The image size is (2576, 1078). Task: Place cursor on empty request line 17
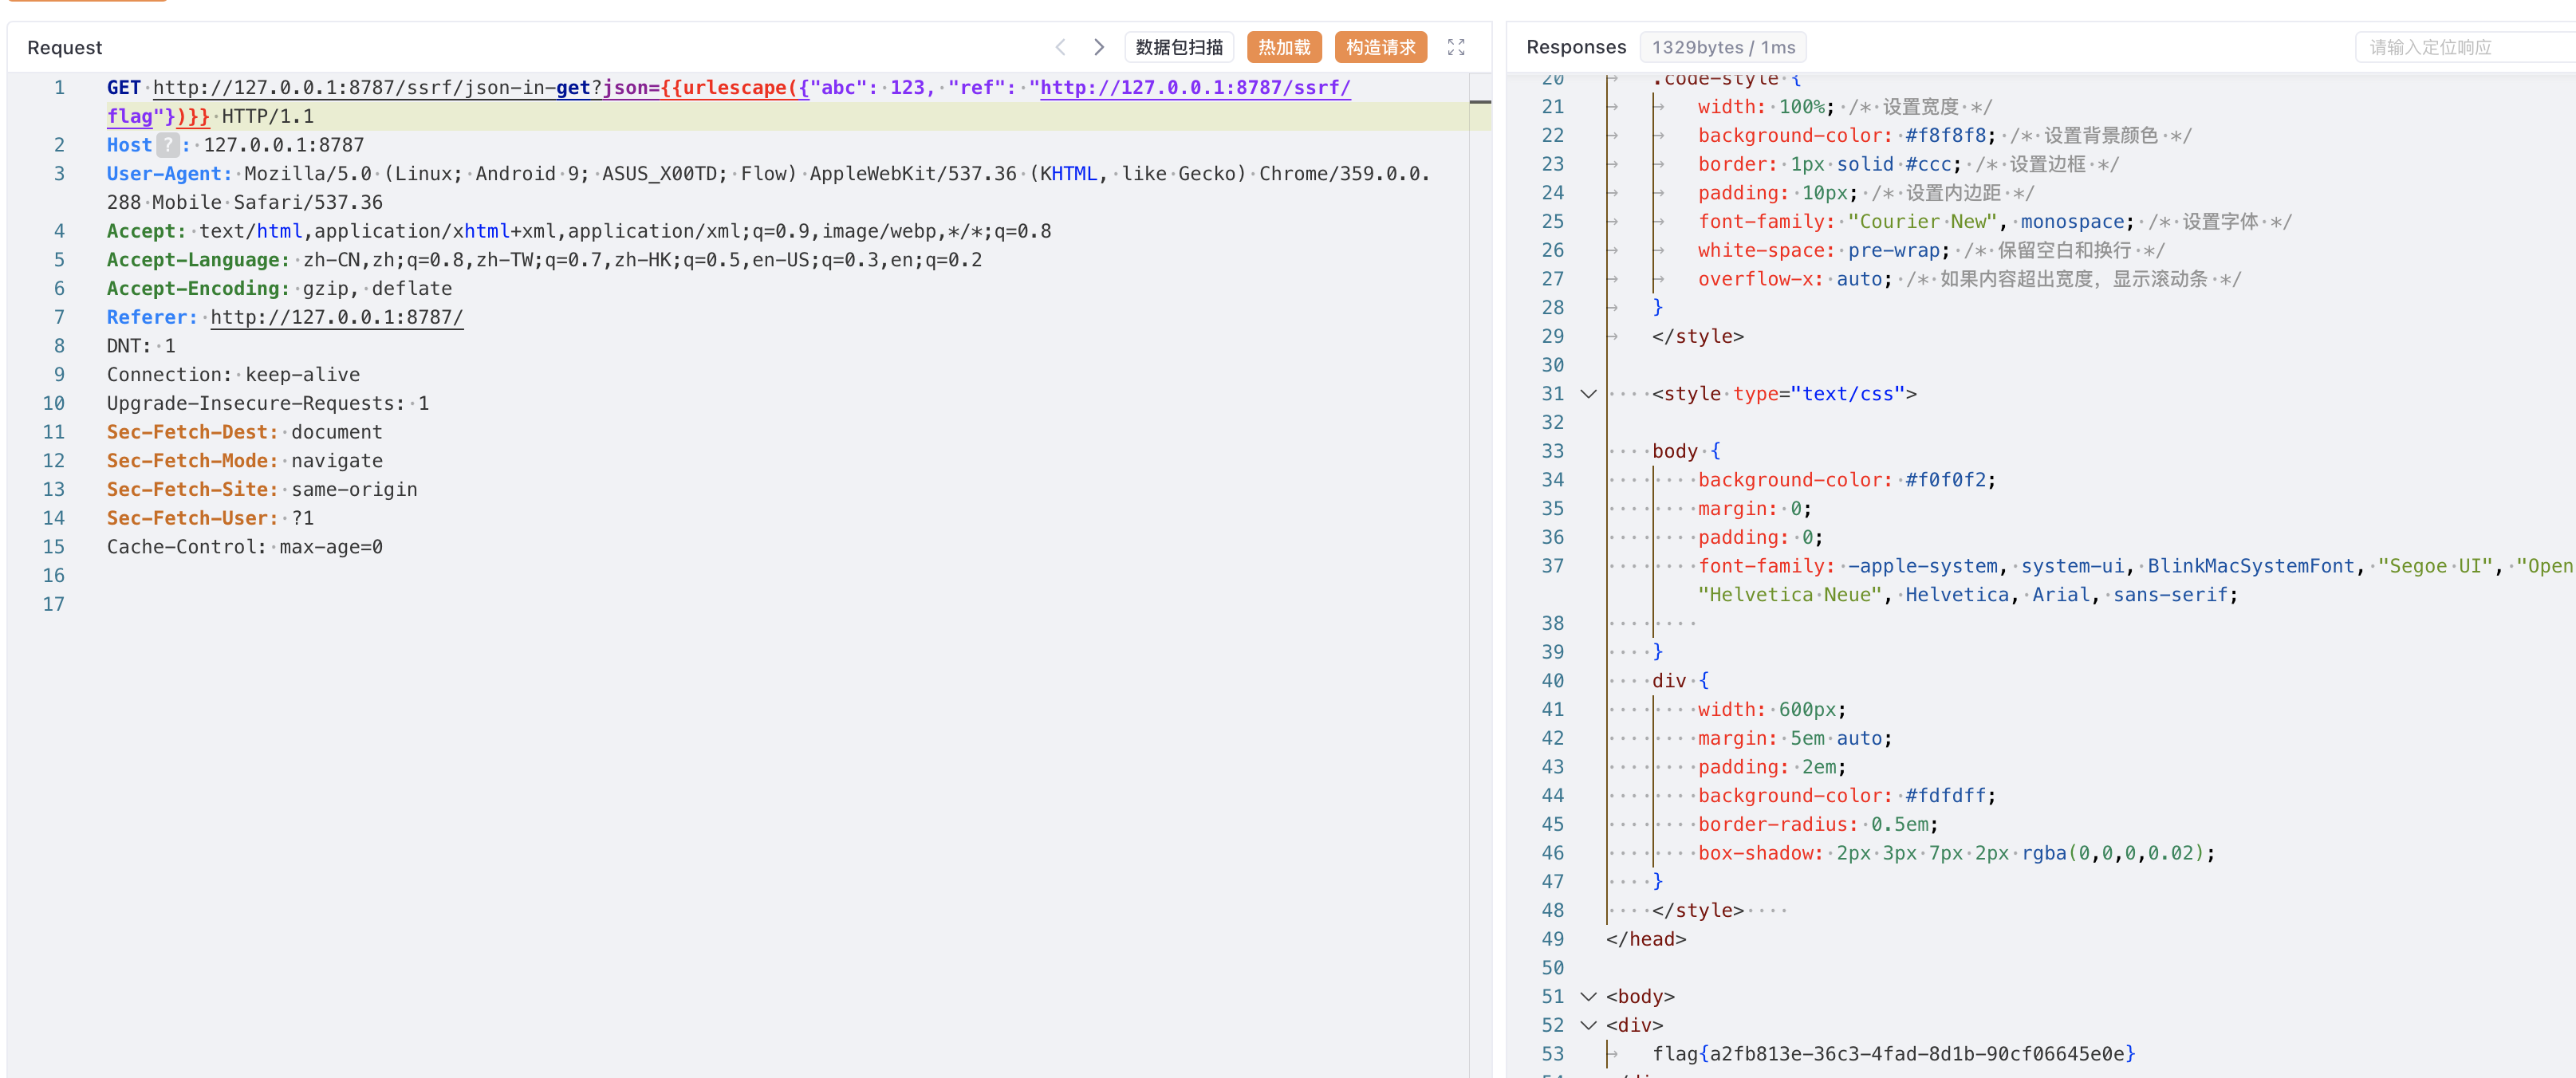780,604
